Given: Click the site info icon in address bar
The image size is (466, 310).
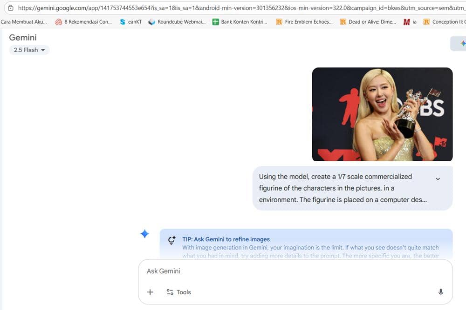Looking at the screenshot, I should click(x=11, y=8).
